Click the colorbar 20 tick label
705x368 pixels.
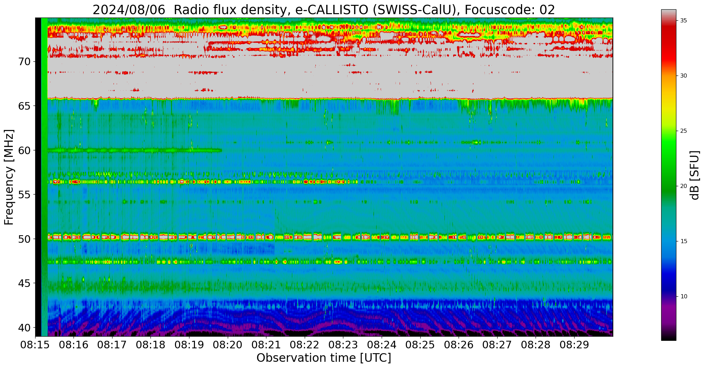pos(683,186)
